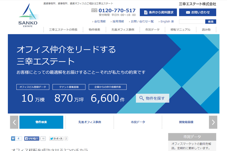Switch to the English site link

[165, 22]
